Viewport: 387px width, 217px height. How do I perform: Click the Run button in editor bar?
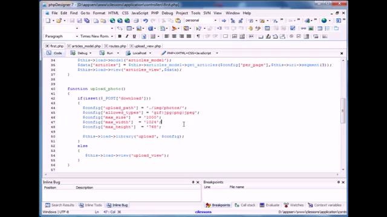pyautogui.click(x=106, y=53)
